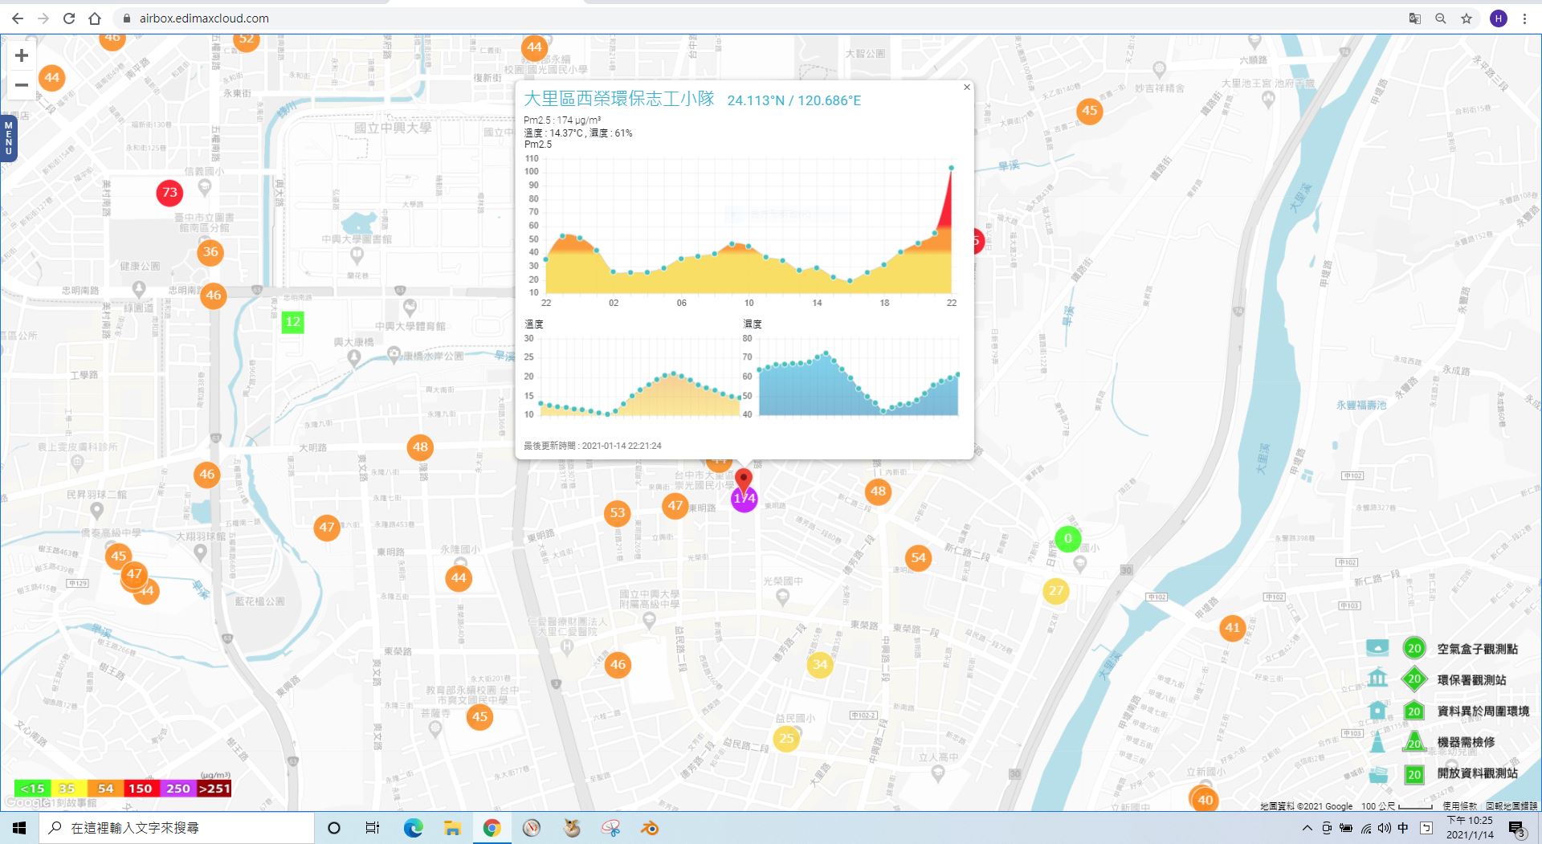Open Blender from the taskbar
Image resolution: width=1542 pixels, height=844 pixels.
coord(650,828)
